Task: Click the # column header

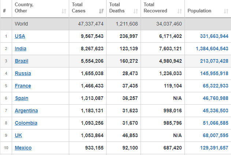Action: [4, 11]
